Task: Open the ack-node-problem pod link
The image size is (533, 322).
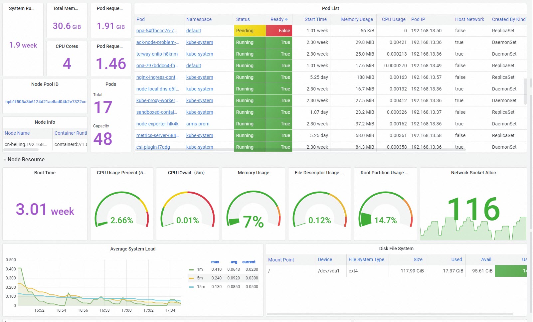Action: (157, 42)
